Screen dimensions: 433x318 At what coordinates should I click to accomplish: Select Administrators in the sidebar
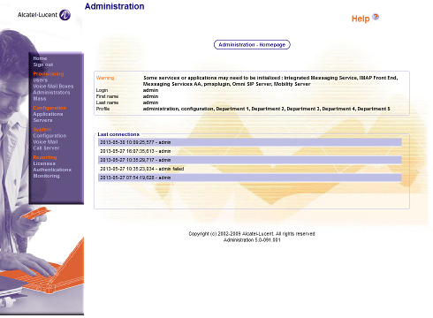click(x=51, y=93)
